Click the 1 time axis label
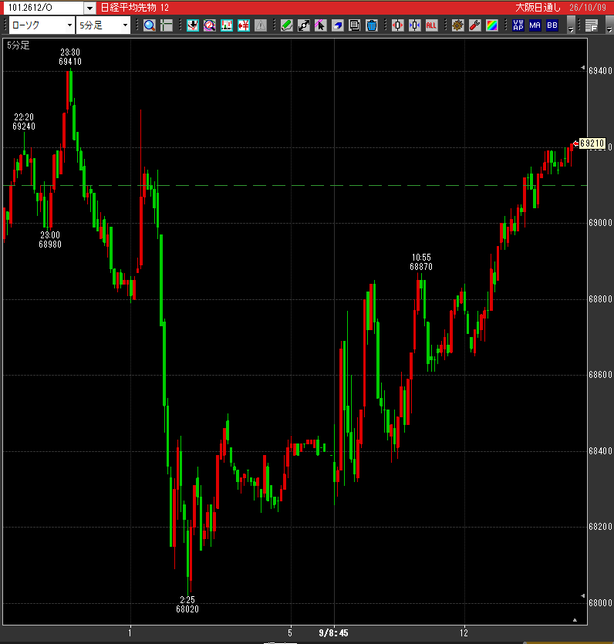Viewport: 614px width, 644px height. 130,633
